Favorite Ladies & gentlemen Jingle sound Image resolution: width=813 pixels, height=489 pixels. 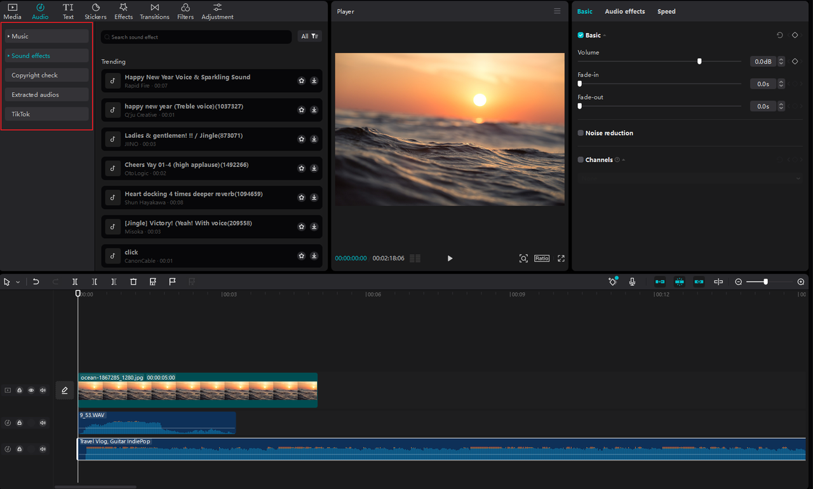tap(302, 139)
